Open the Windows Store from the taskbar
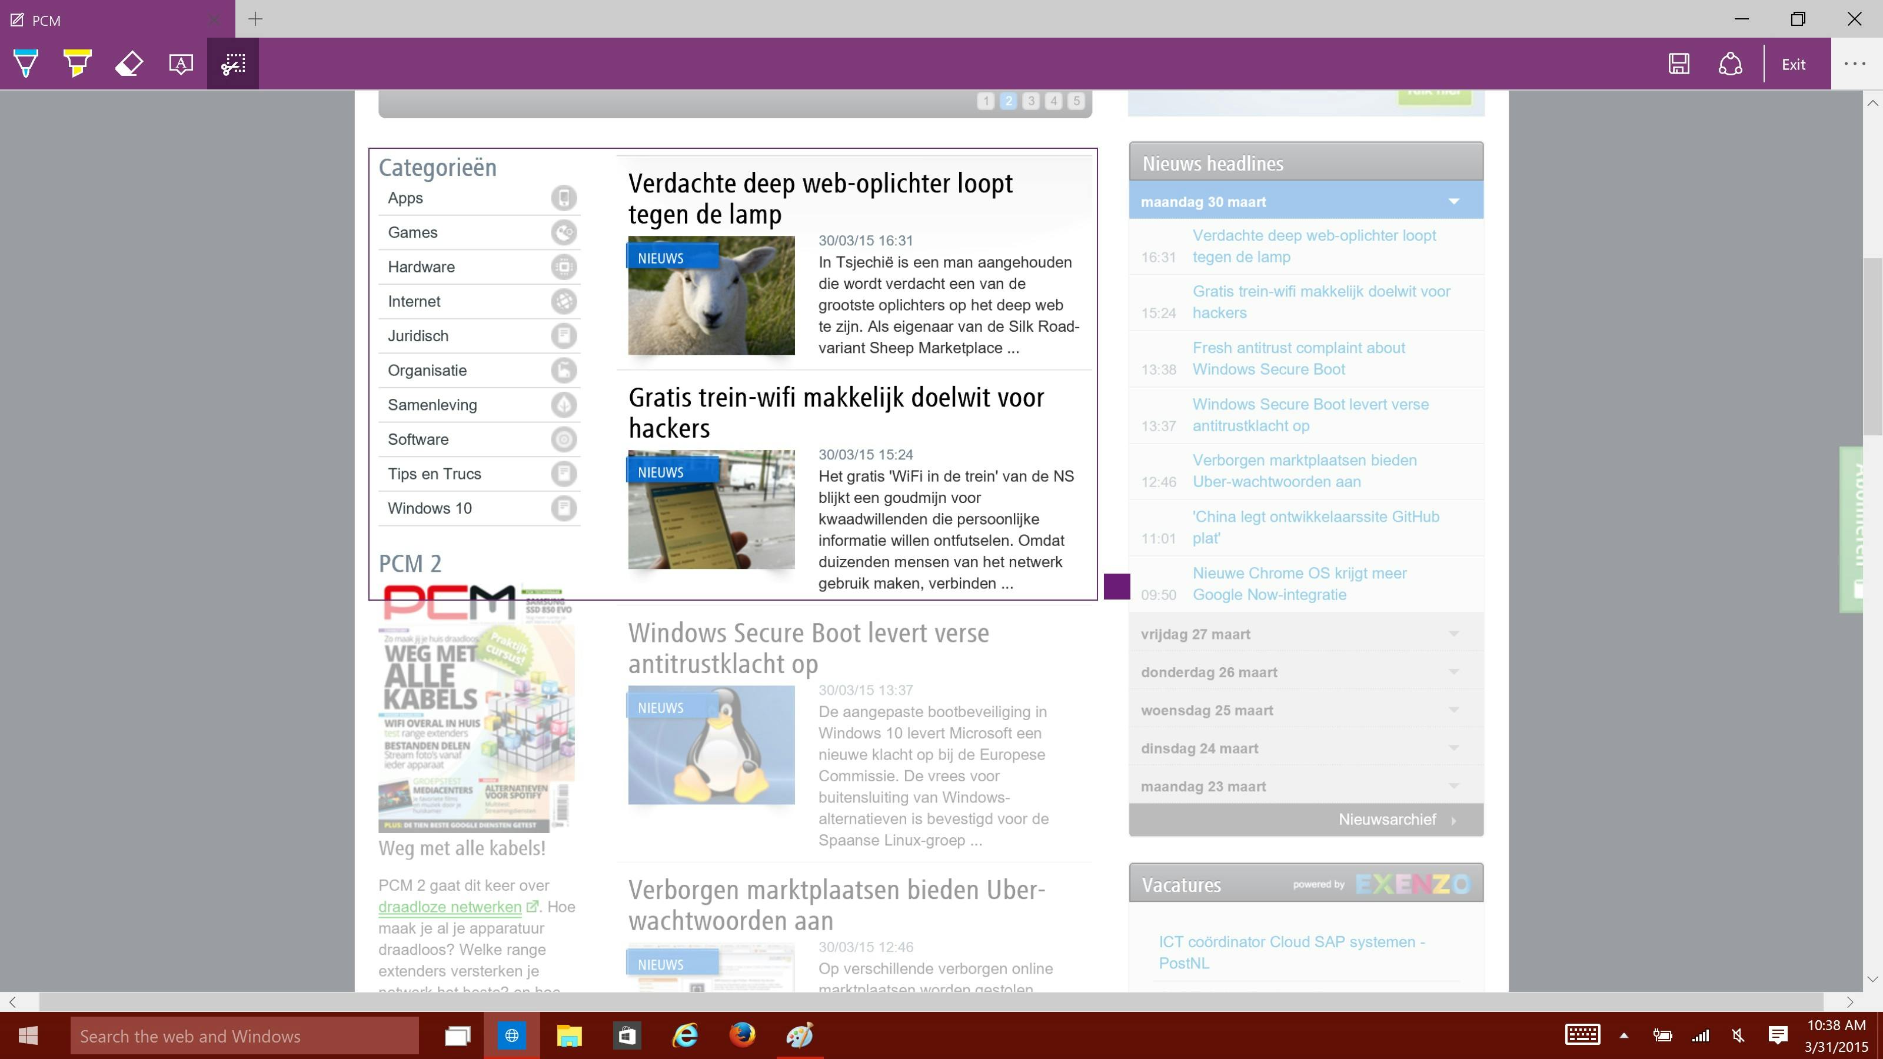This screenshot has height=1059, width=1883. [x=627, y=1035]
